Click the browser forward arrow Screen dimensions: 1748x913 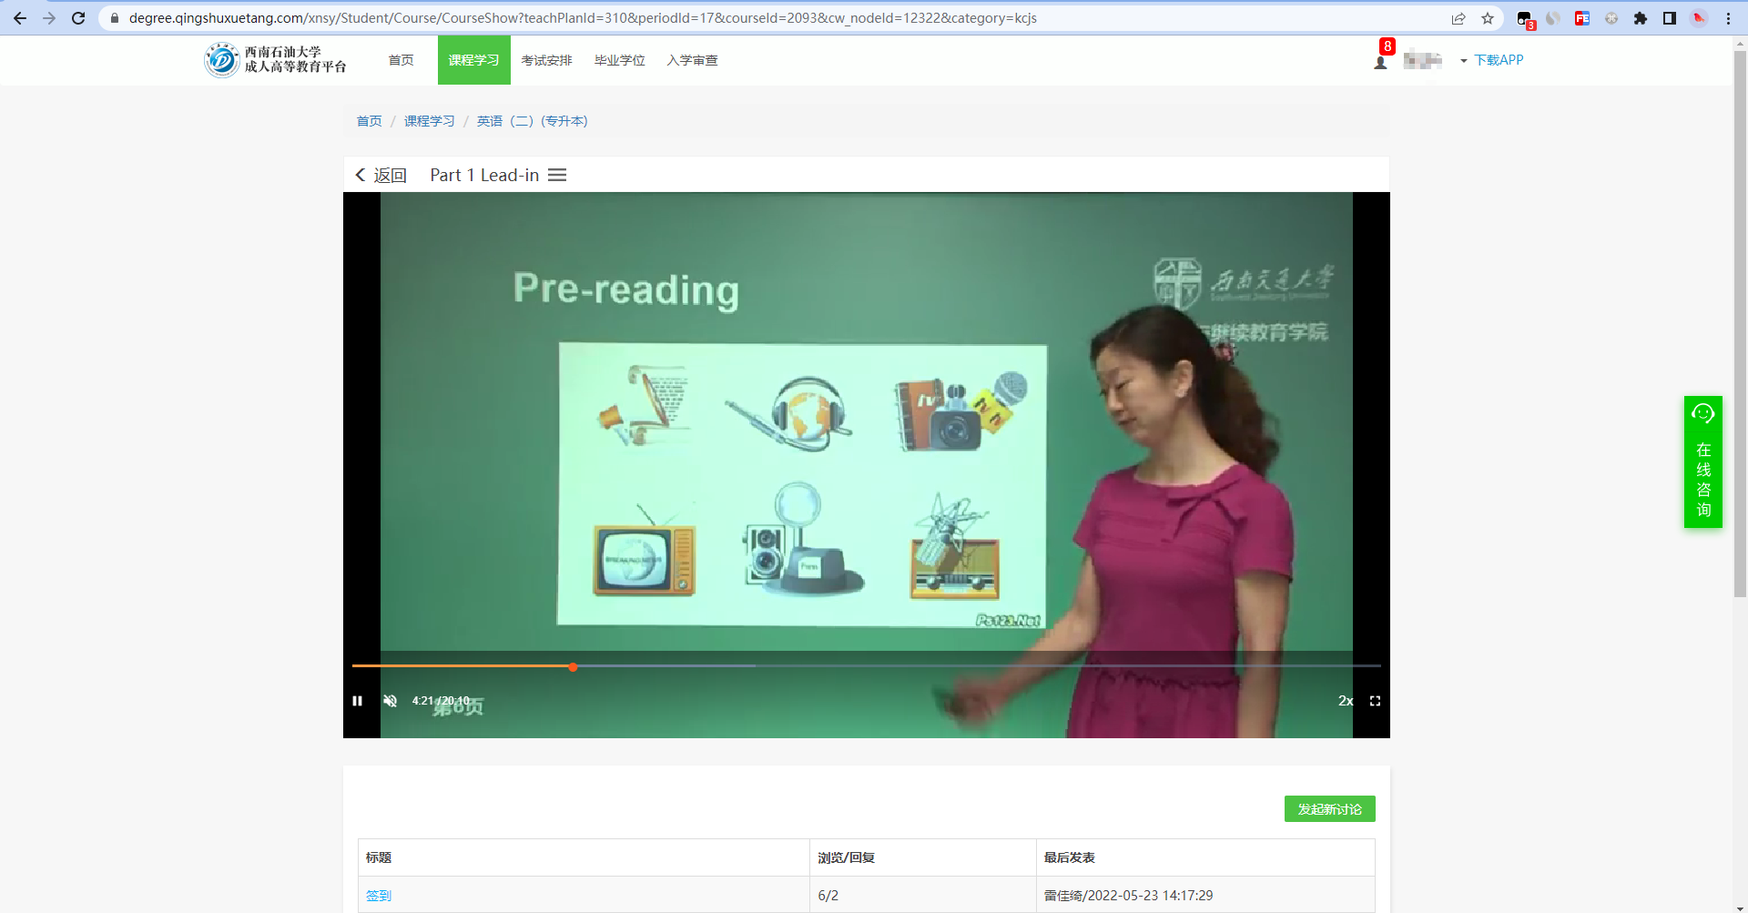pos(49,18)
